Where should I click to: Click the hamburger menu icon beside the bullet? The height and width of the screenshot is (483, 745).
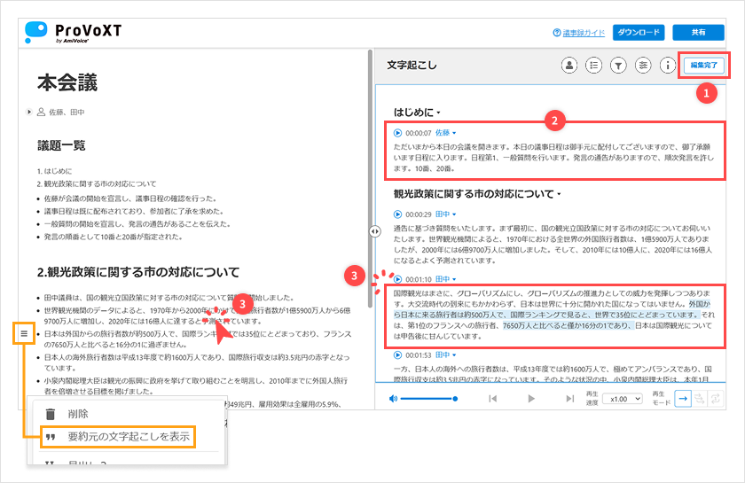coord(24,333)
